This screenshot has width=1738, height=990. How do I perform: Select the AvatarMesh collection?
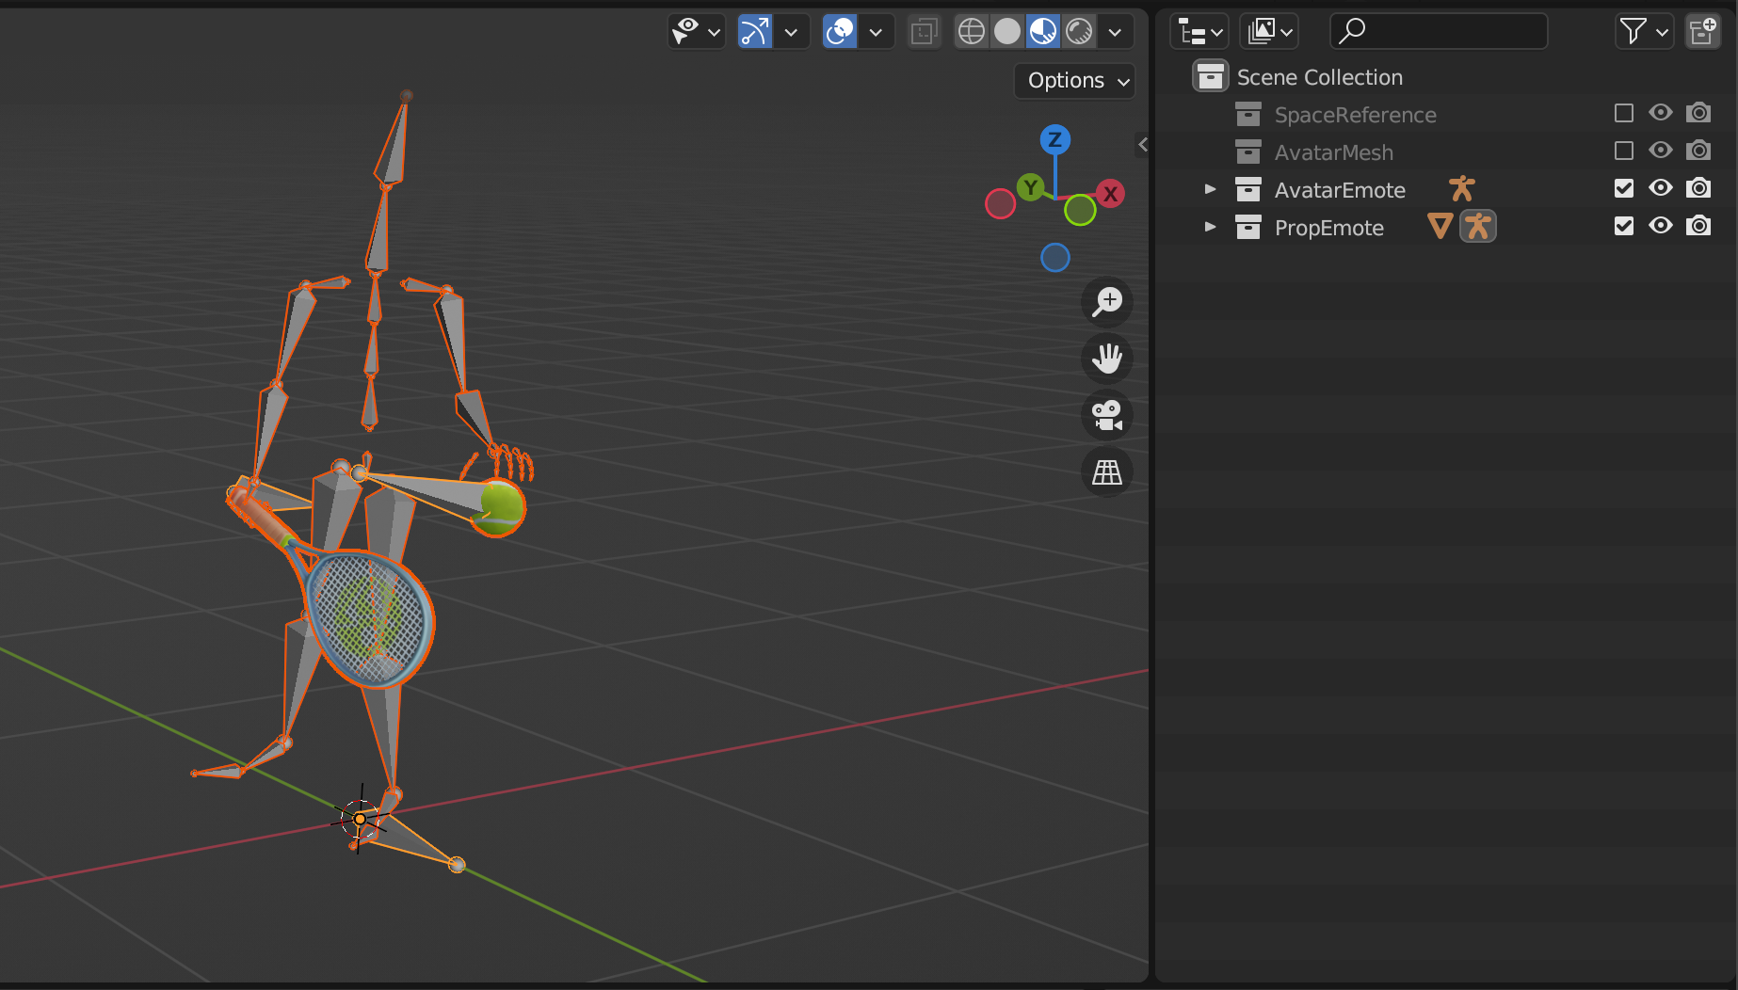tap(1333, 152)
